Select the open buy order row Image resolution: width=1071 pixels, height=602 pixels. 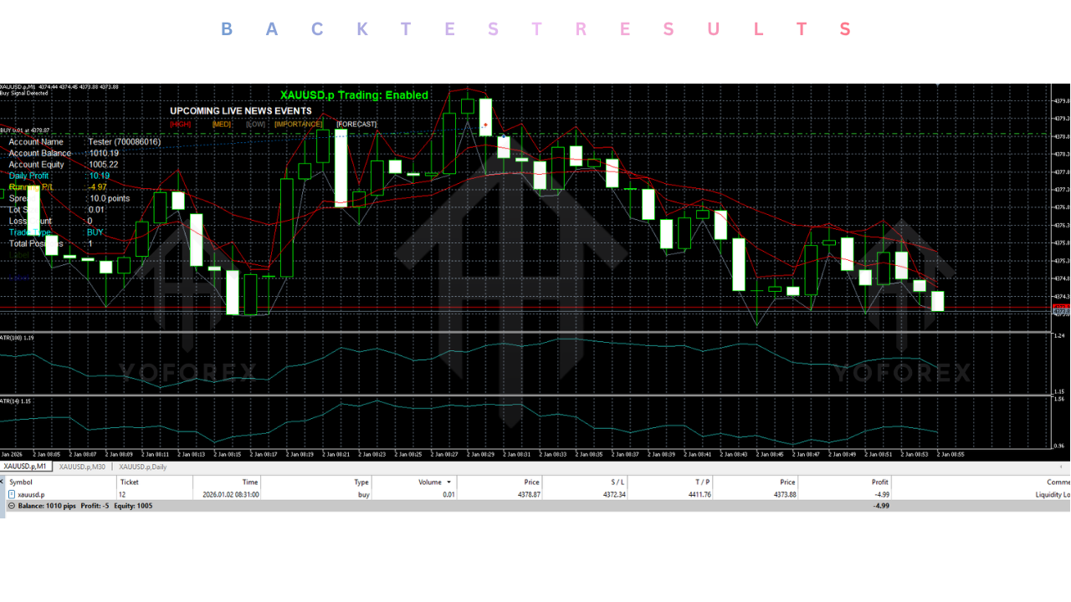point(535,494)
